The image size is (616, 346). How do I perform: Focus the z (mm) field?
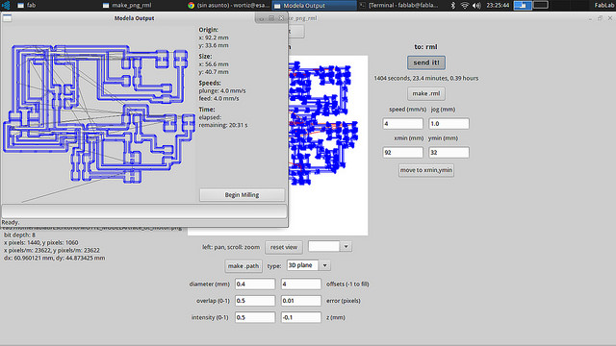(301, 317)
